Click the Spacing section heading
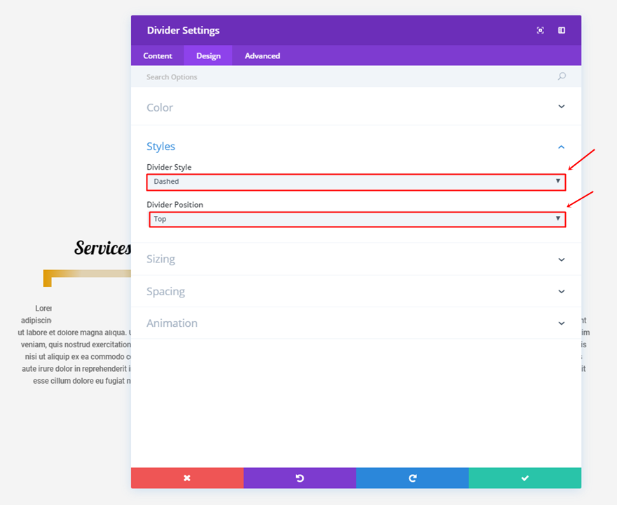This screenshot has height=505, width=617. pos(165,291)
